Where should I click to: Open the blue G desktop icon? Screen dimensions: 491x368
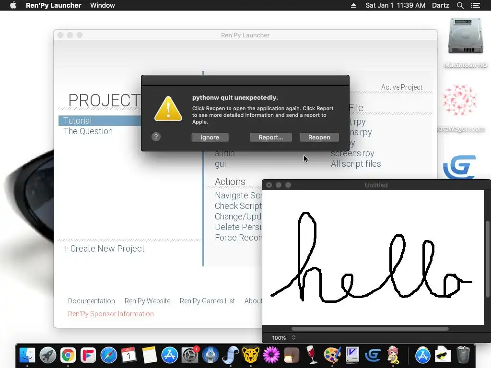(x=459, y=167)
